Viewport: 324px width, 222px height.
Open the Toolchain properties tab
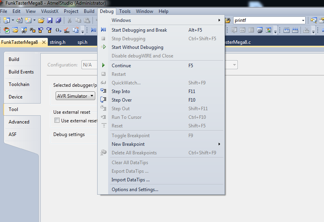[22, 84]
